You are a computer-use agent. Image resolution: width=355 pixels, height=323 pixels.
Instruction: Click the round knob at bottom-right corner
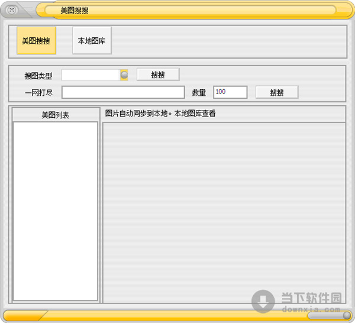347,315
